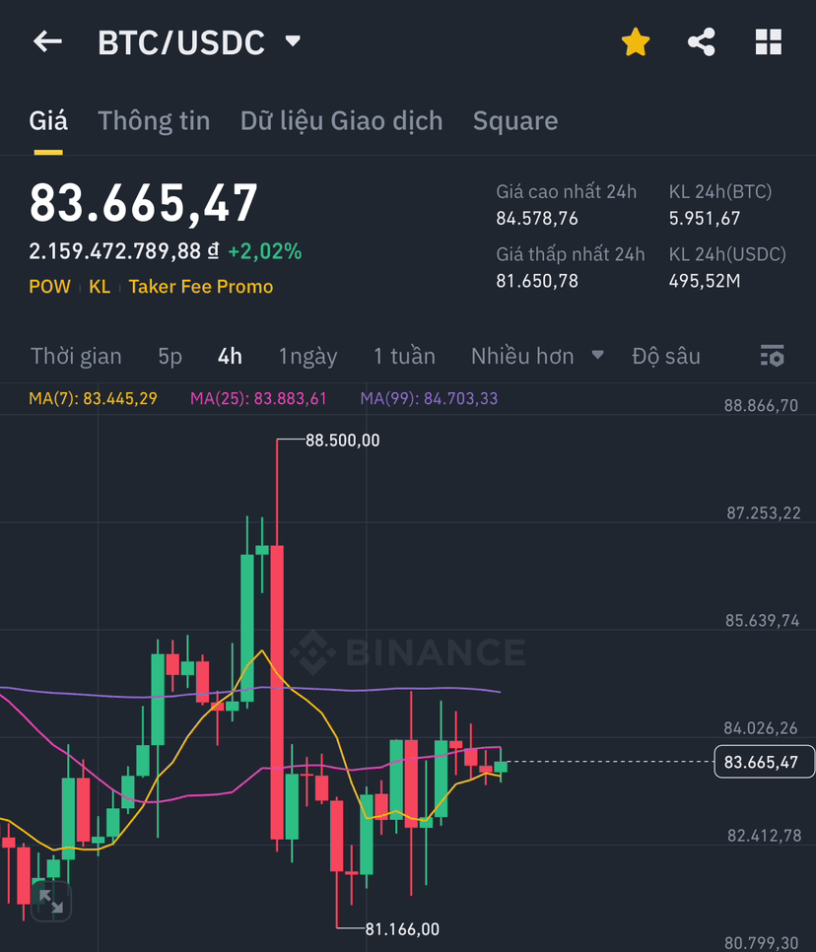Open the share icon

click(x=702, y=42)
